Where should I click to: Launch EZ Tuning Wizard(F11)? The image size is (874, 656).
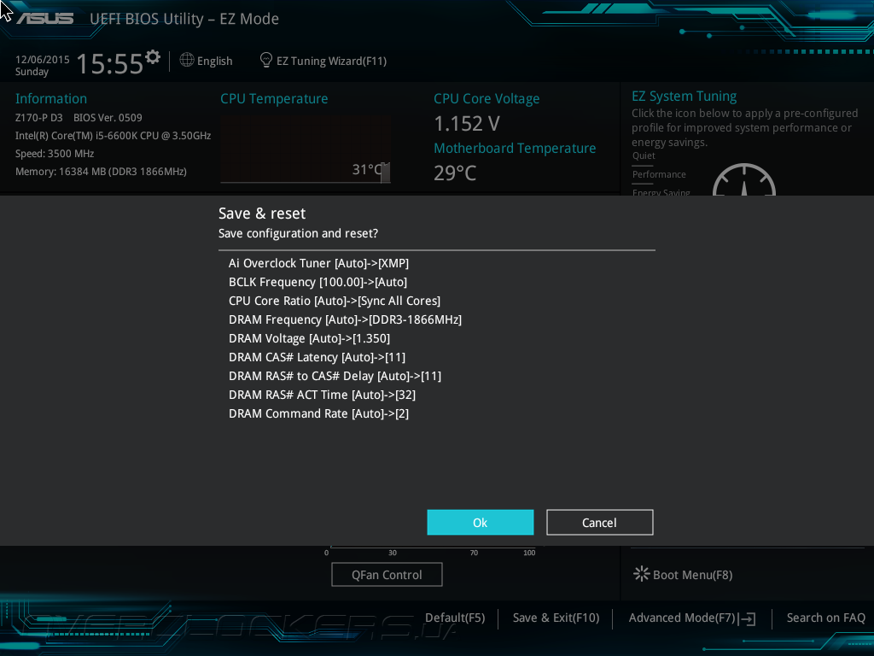(331, 61)
